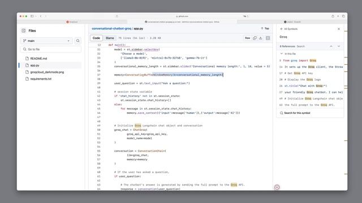Click line number 37 in gutter
Viewport: 362px width, 203px height.
coord(99,75)
